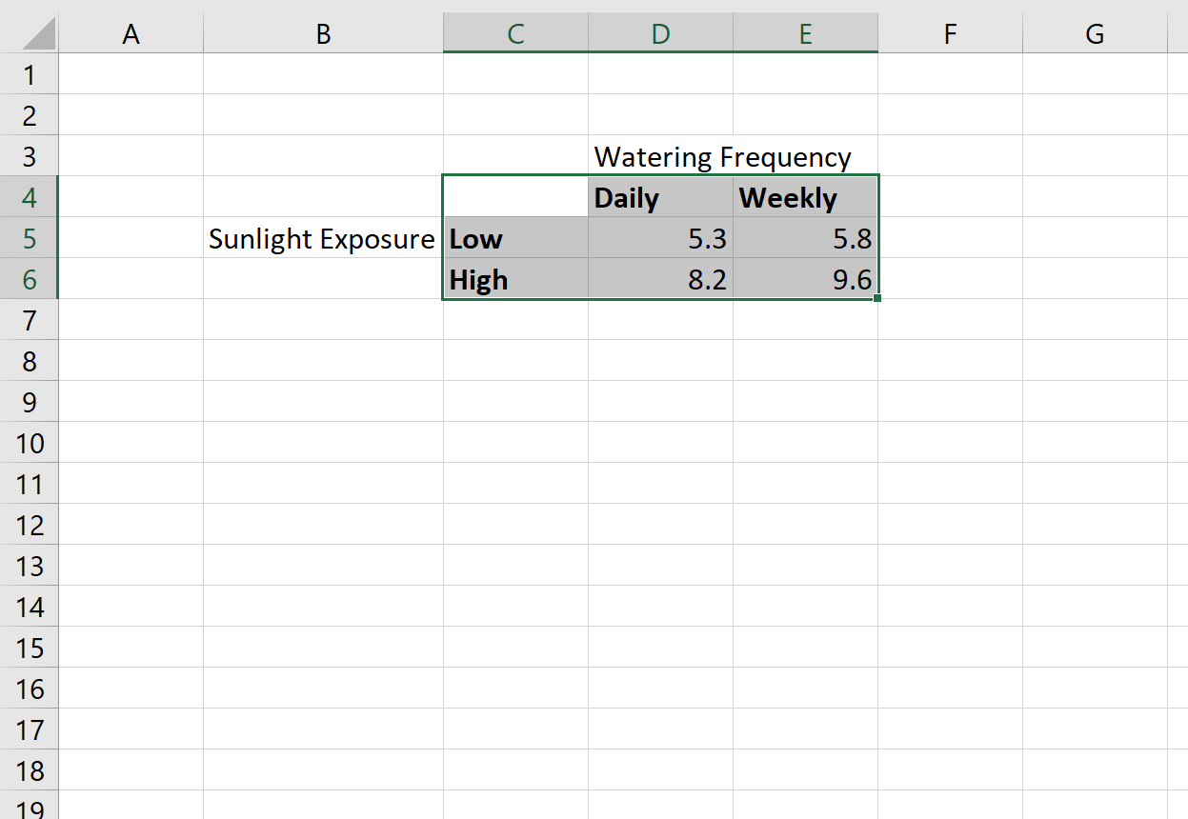Viewport: 1188px width, 819px height.
Task: Select the cell labeled 'High'
Action: pyautogui.click(x=514, y=279)
